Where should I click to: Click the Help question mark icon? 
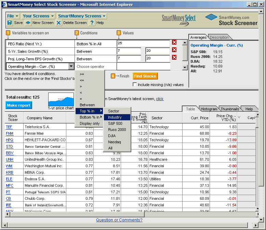click(92, 23)
